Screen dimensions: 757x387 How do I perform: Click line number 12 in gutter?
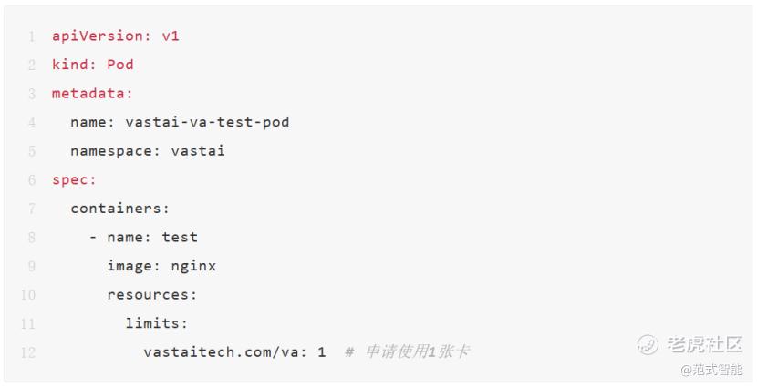[28, 352]
